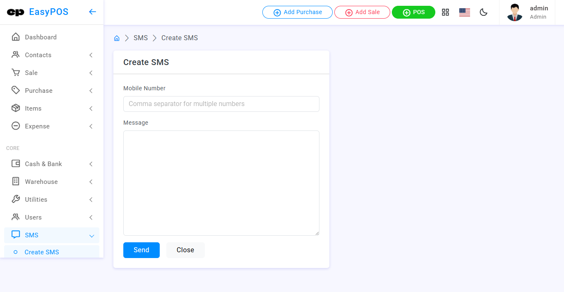Click the US flag language icon
This screenshot has height=292, width=564.
pyautogui.click(x=464, y=12)
